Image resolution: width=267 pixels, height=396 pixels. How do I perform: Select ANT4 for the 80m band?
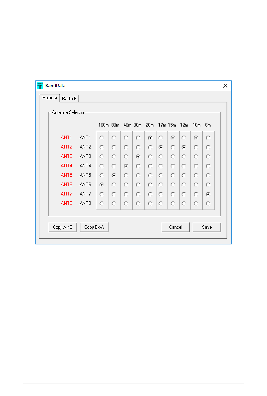tap(114, 166)
